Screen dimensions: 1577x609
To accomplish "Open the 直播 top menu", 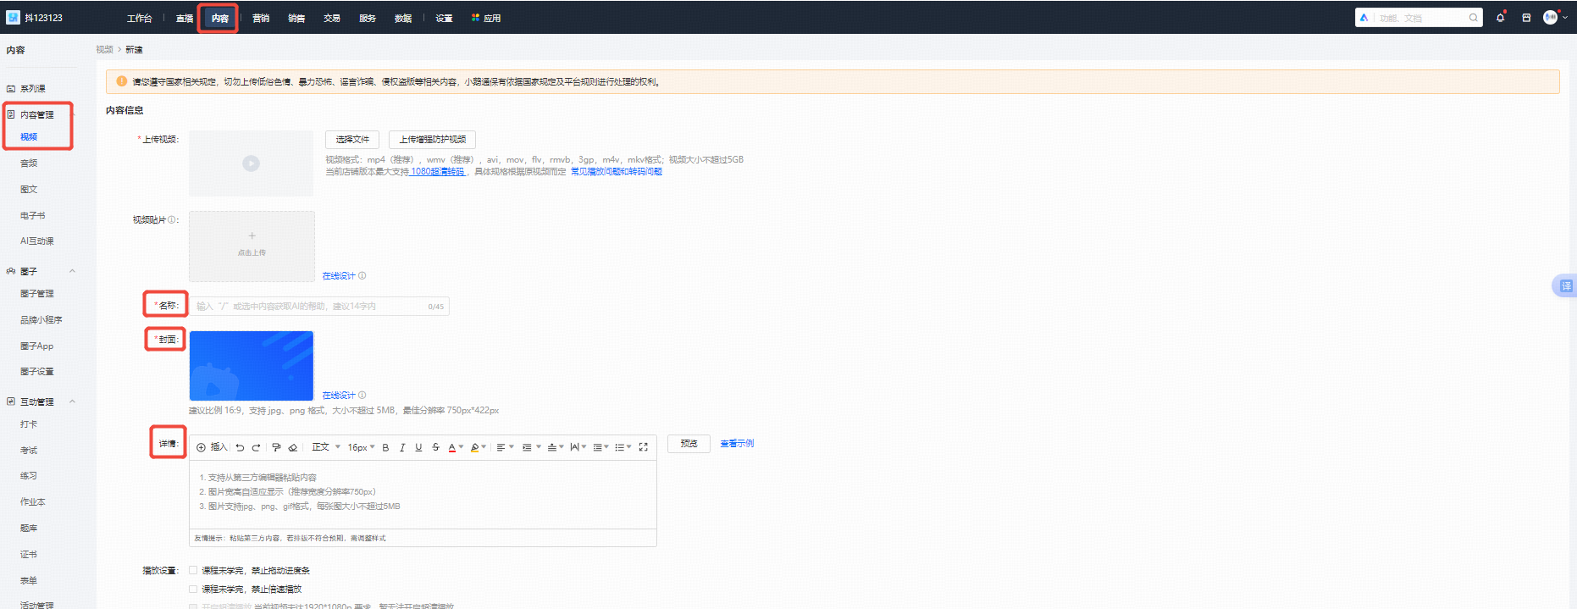I will 185,18.
